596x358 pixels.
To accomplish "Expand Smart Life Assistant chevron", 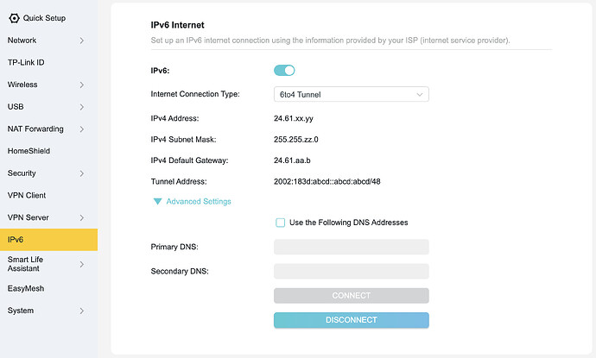I will pyautogui.click(x=81, y=264).
